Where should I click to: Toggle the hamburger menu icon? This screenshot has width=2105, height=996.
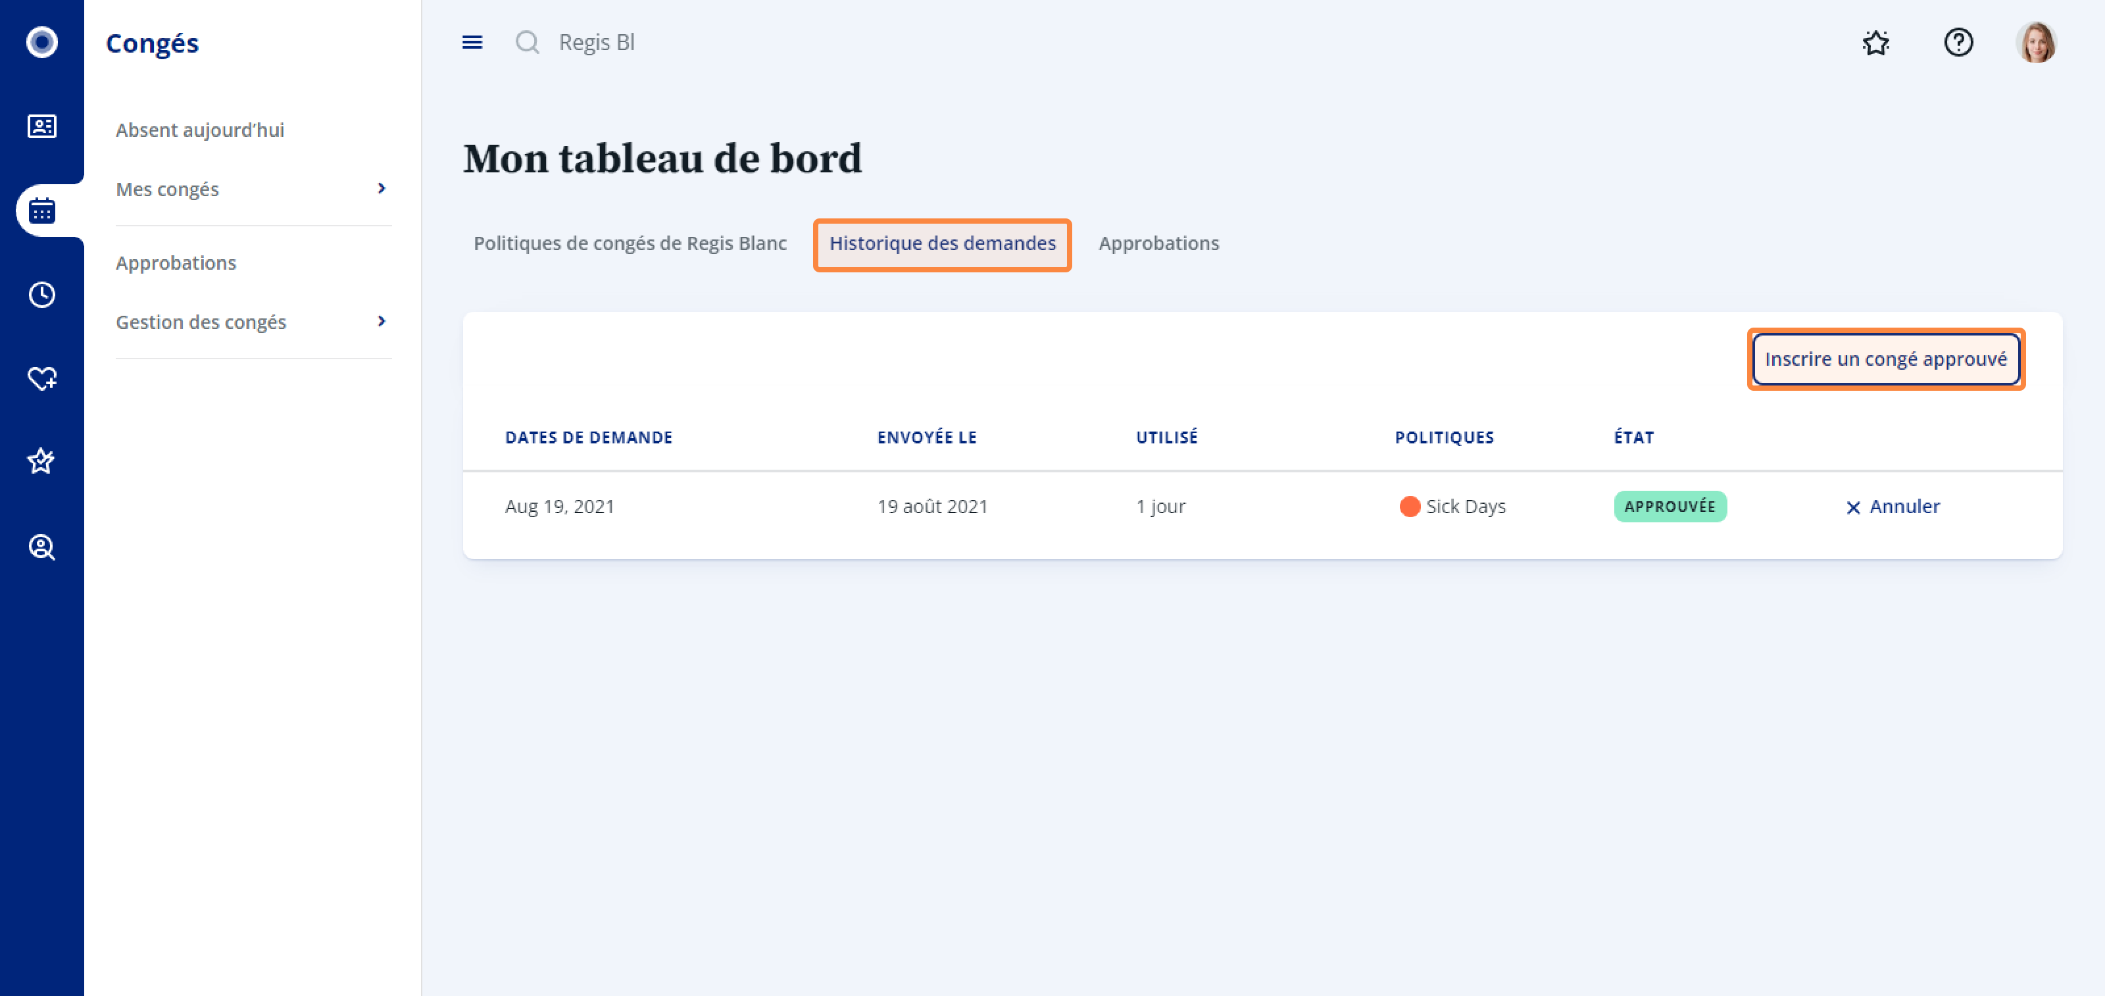(472, 41)
